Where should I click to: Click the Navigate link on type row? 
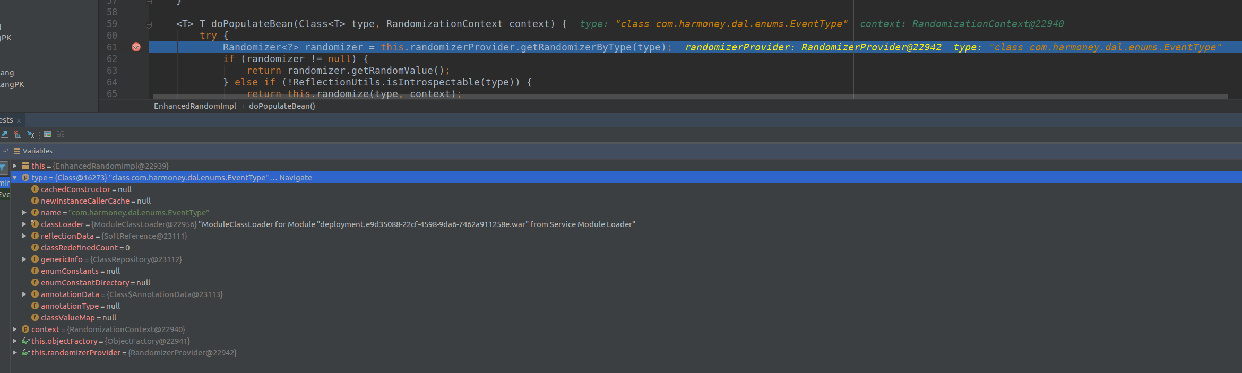click(x=296, y=178)
